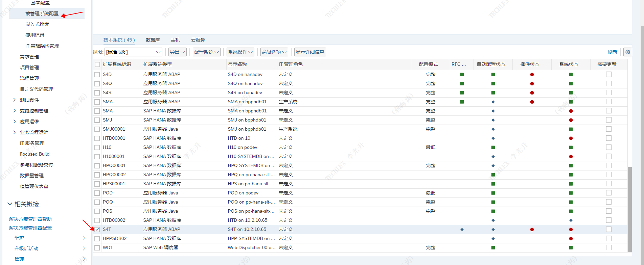Click green auto-config status icon for H10
644x265 pixels.
[493, 148]
